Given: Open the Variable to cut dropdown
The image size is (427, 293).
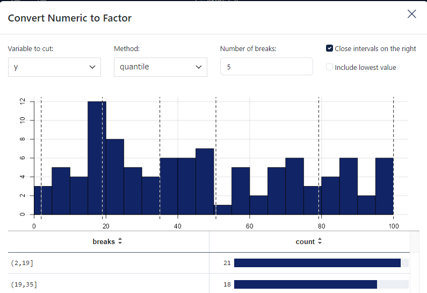Looking at the screenshot, I should [x=54, y=67].
